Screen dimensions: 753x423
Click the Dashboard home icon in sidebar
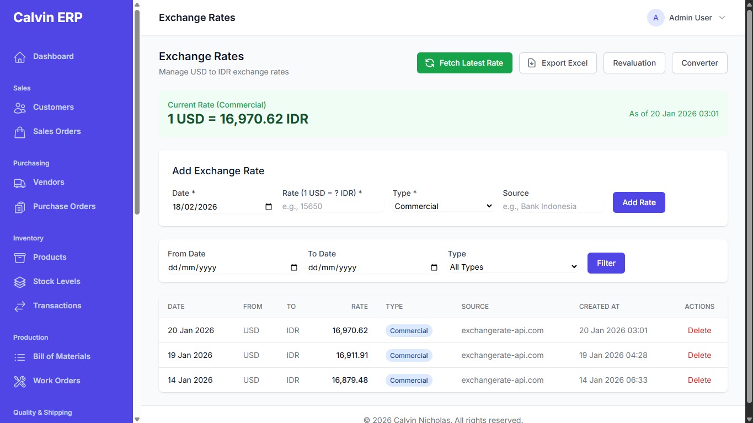click(20, 57)
